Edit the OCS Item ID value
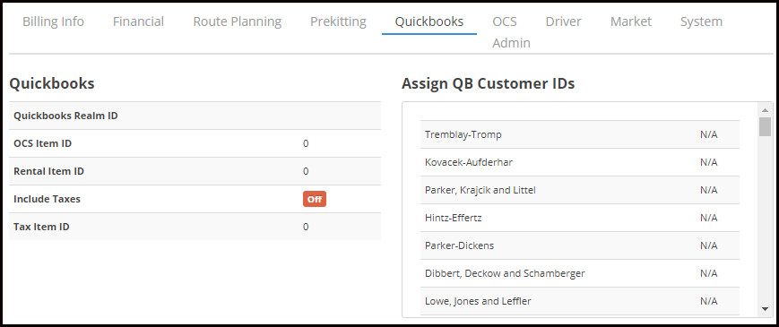The image size is (779, 327). [306, 144]
